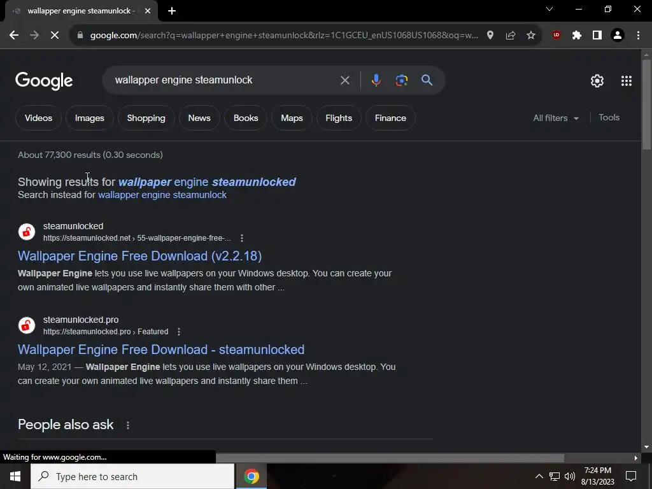Click the steamunlocked.net site favicon
Image resolution: width=652 pixels, height=489 pixels.
pos(27,232)
